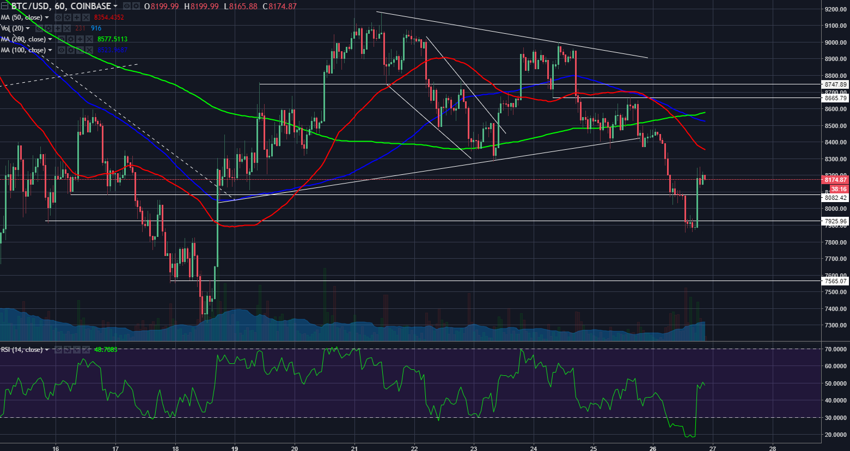This screenshot has width=850, height=451.
Task: Click the MA (200, close) legend label
Action: [x=23, y=39]
